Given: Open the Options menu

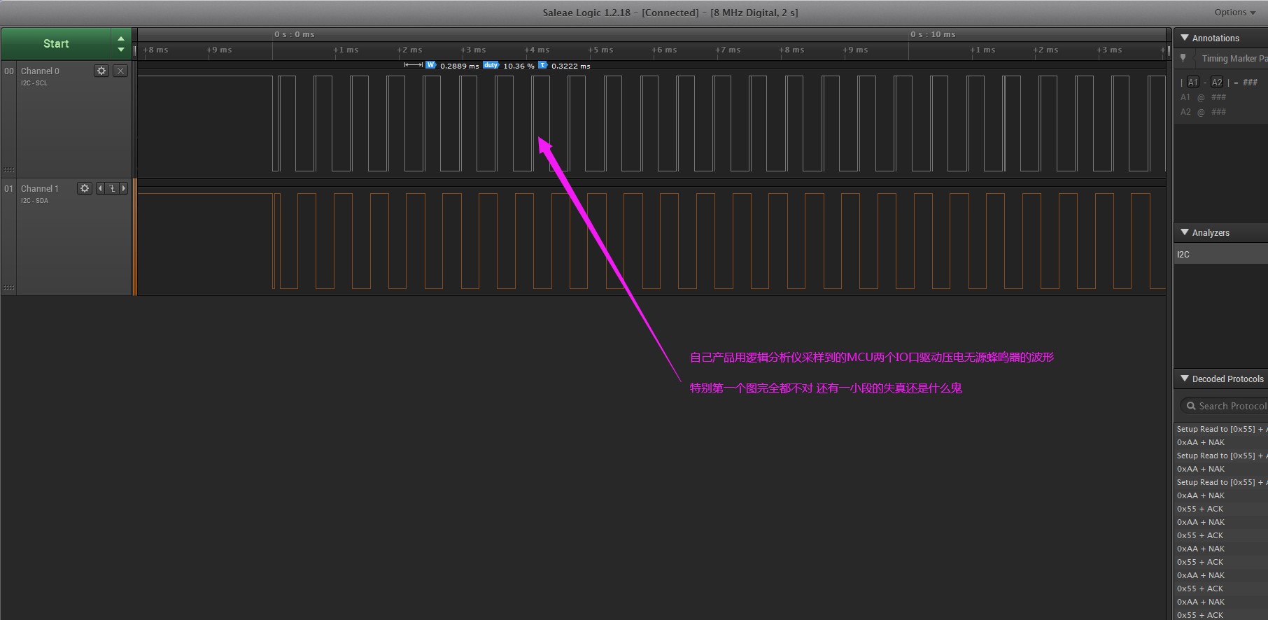Looking at the screenshot, I should (x=1234, y=12).
